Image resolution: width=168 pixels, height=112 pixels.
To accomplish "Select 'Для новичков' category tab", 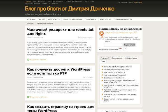I will [91, 19].
